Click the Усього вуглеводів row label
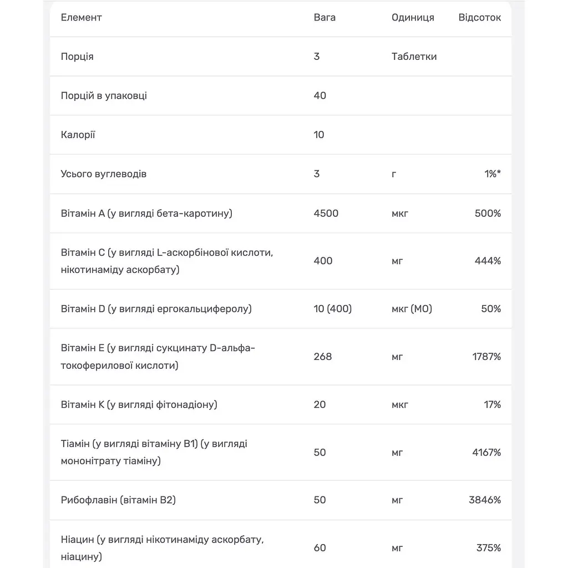568x568 pixels. pos(104,174)
